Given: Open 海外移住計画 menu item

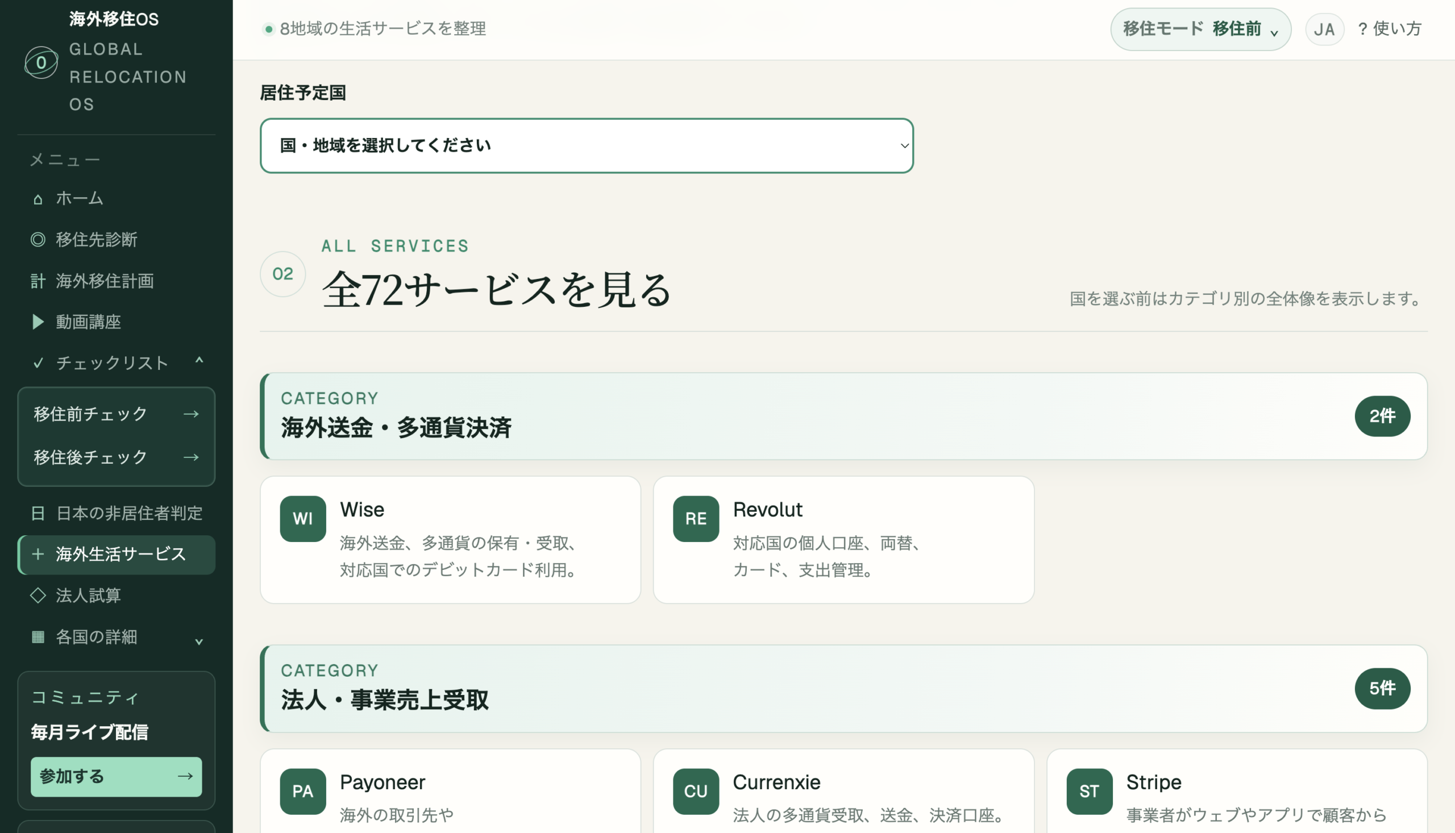Looking at the screenshot, I should (x=116, y=281).
